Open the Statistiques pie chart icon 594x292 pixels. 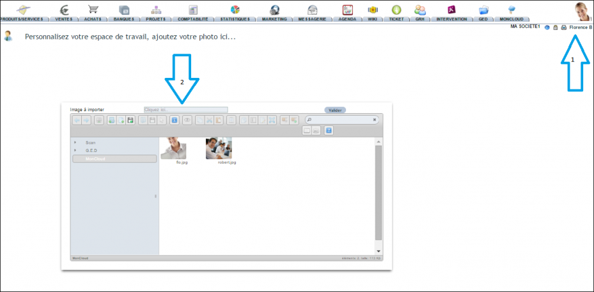pyautogui.click(x=235, y=10)
